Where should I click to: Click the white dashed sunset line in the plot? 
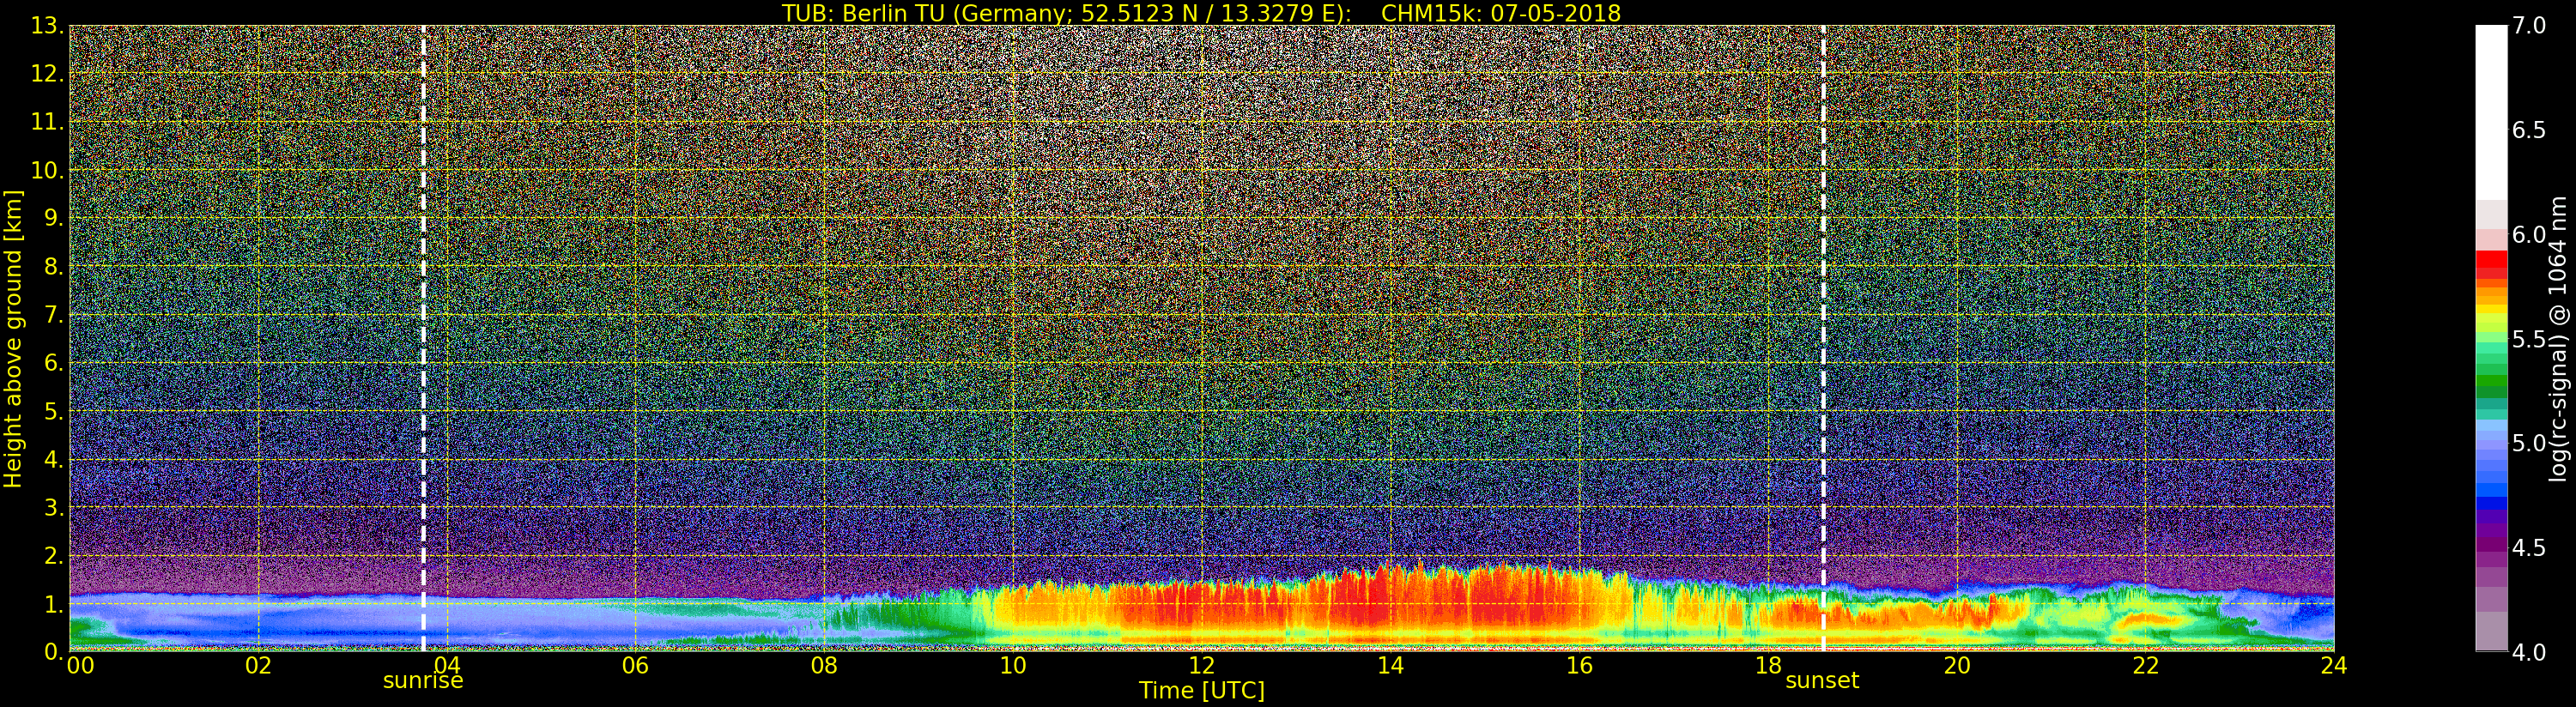(x=1823, y=338)
